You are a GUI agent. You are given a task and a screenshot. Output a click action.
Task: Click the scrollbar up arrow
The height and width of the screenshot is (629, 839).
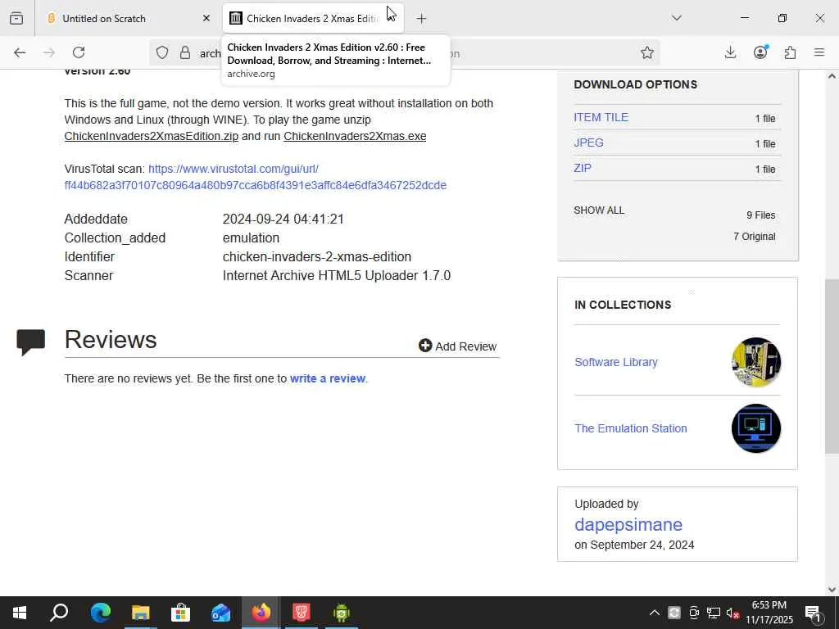pos(832,76)
